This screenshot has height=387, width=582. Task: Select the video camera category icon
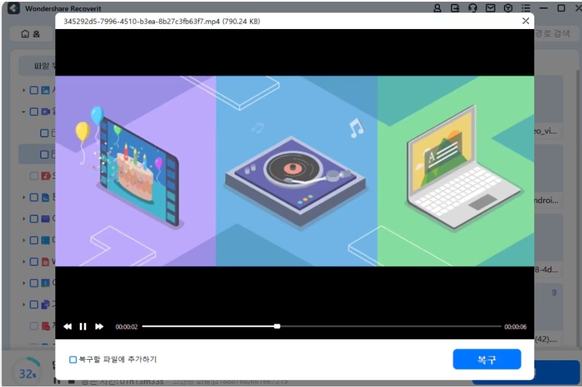(45, 112)
